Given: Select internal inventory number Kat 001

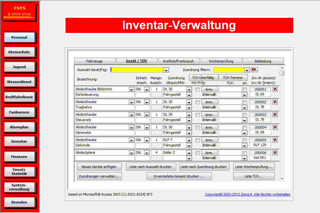Looking at the screenshot, I should point(260,158).
